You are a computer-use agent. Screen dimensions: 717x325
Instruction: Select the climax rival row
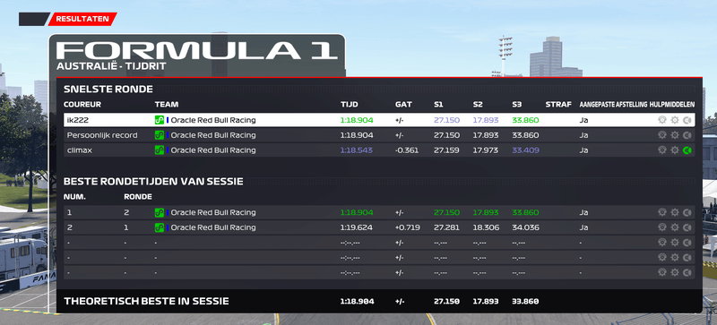(379, 150)
